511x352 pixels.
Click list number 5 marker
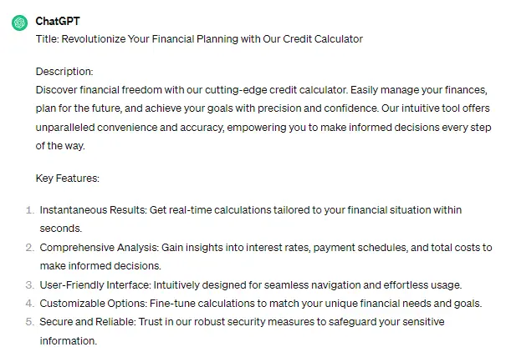pyautogui.click(x=28, y=322)
